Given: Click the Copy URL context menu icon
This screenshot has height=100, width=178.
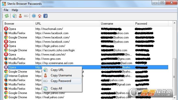Looking at the screenshot, I should [x=45, y=70].
